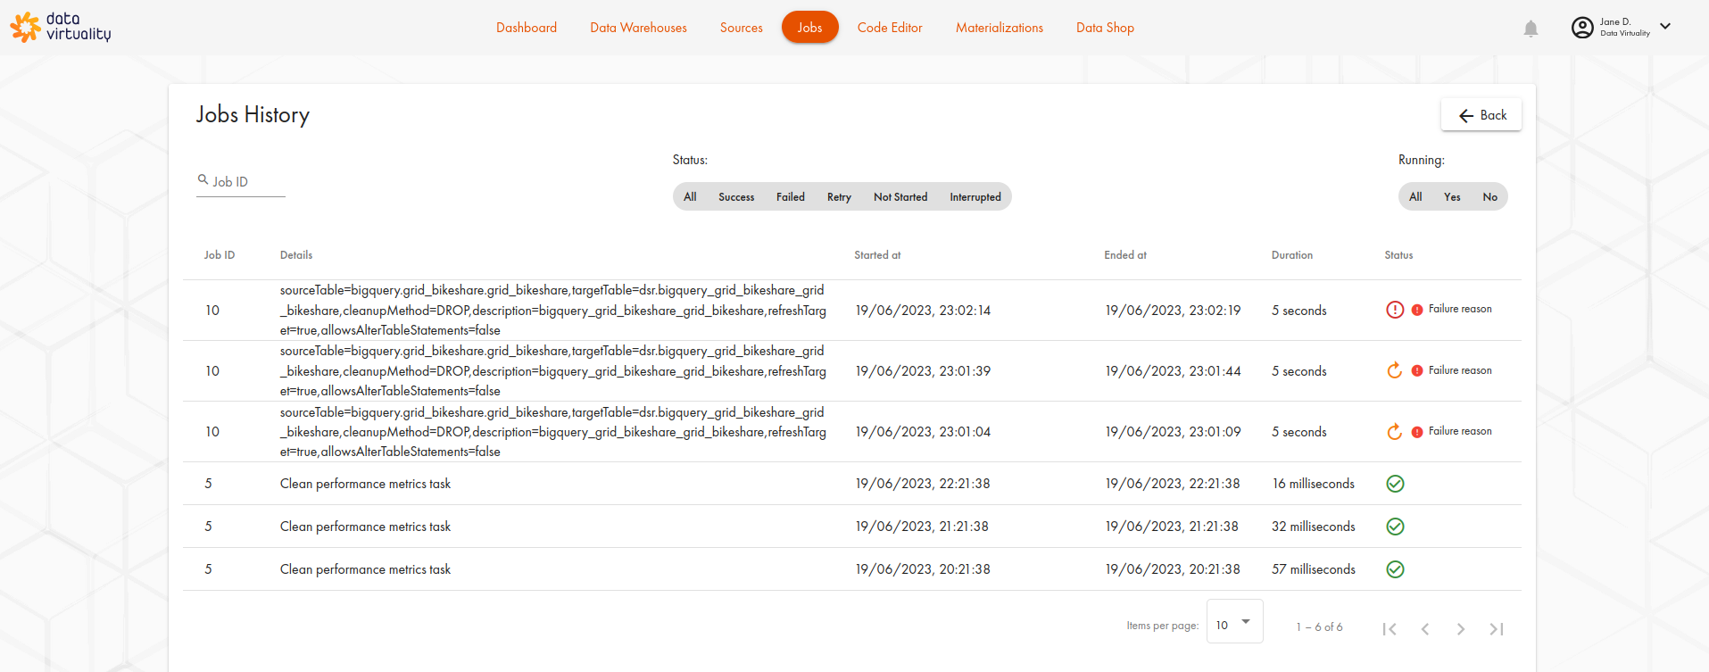Viewport: 1709px width, 672px height.
Task: Click the retry status icon for the 23:01:39 job
Action: point(1395,370)
